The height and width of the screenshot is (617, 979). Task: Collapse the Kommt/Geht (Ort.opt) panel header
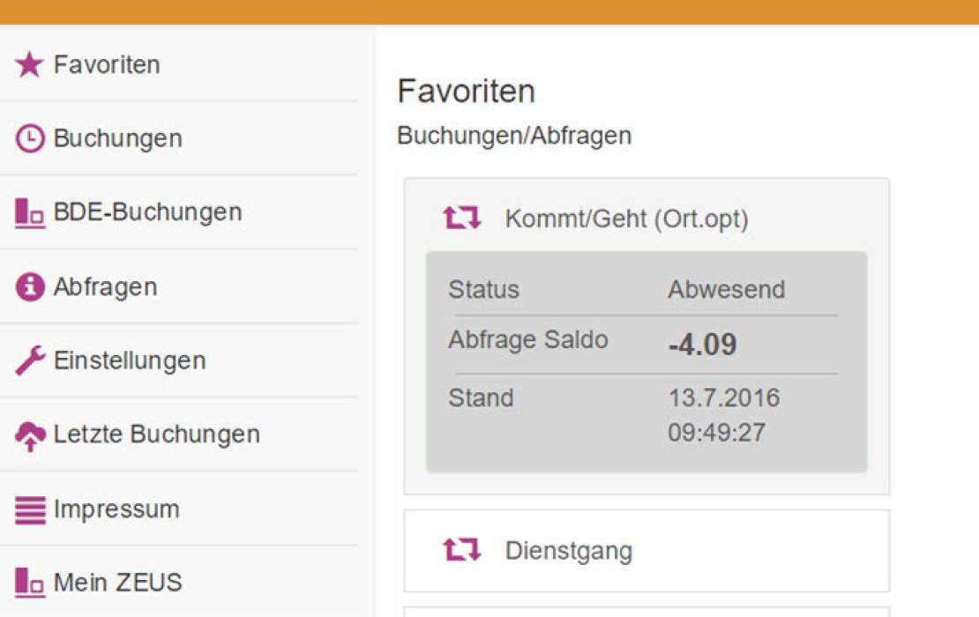pyautogui.click(x=626, y=219)
